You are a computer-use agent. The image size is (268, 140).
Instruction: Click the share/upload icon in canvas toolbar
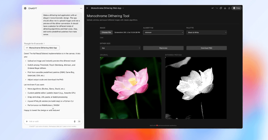pyautogui.click(x=229, y=8)
